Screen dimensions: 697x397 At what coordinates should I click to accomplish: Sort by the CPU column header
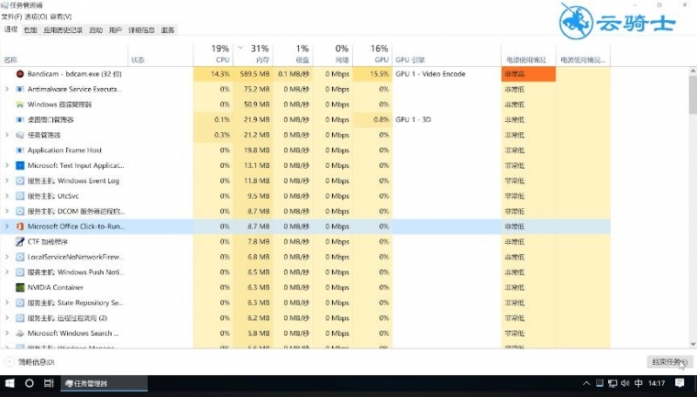pyautogui.click(x=213, y=54)
